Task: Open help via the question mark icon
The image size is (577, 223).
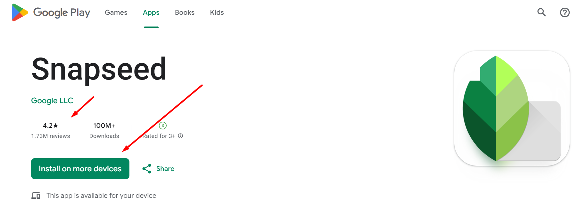Action: [x=565, y=12]
